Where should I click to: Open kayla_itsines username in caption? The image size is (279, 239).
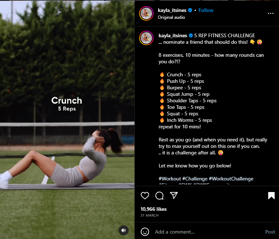point(173,35)
